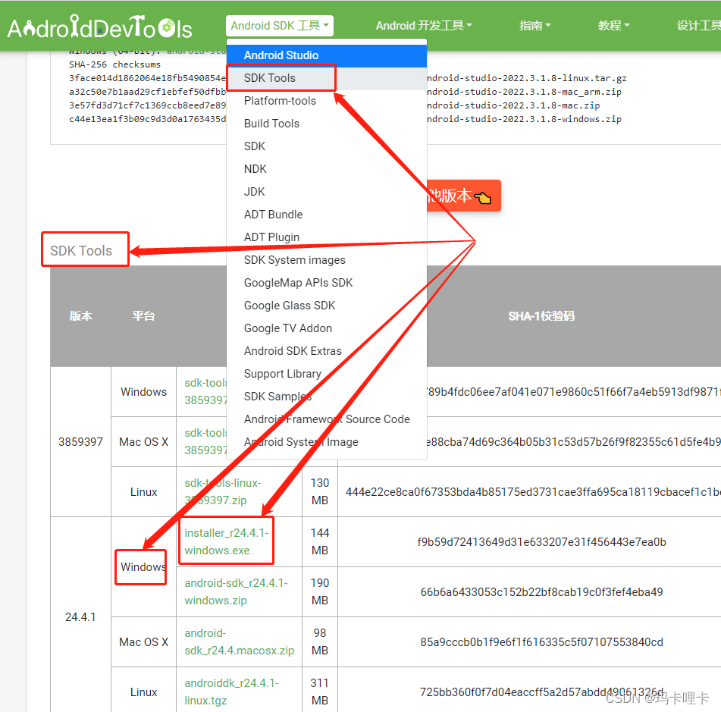Expand the 教程 dropdown menu

tap(613, 26)
